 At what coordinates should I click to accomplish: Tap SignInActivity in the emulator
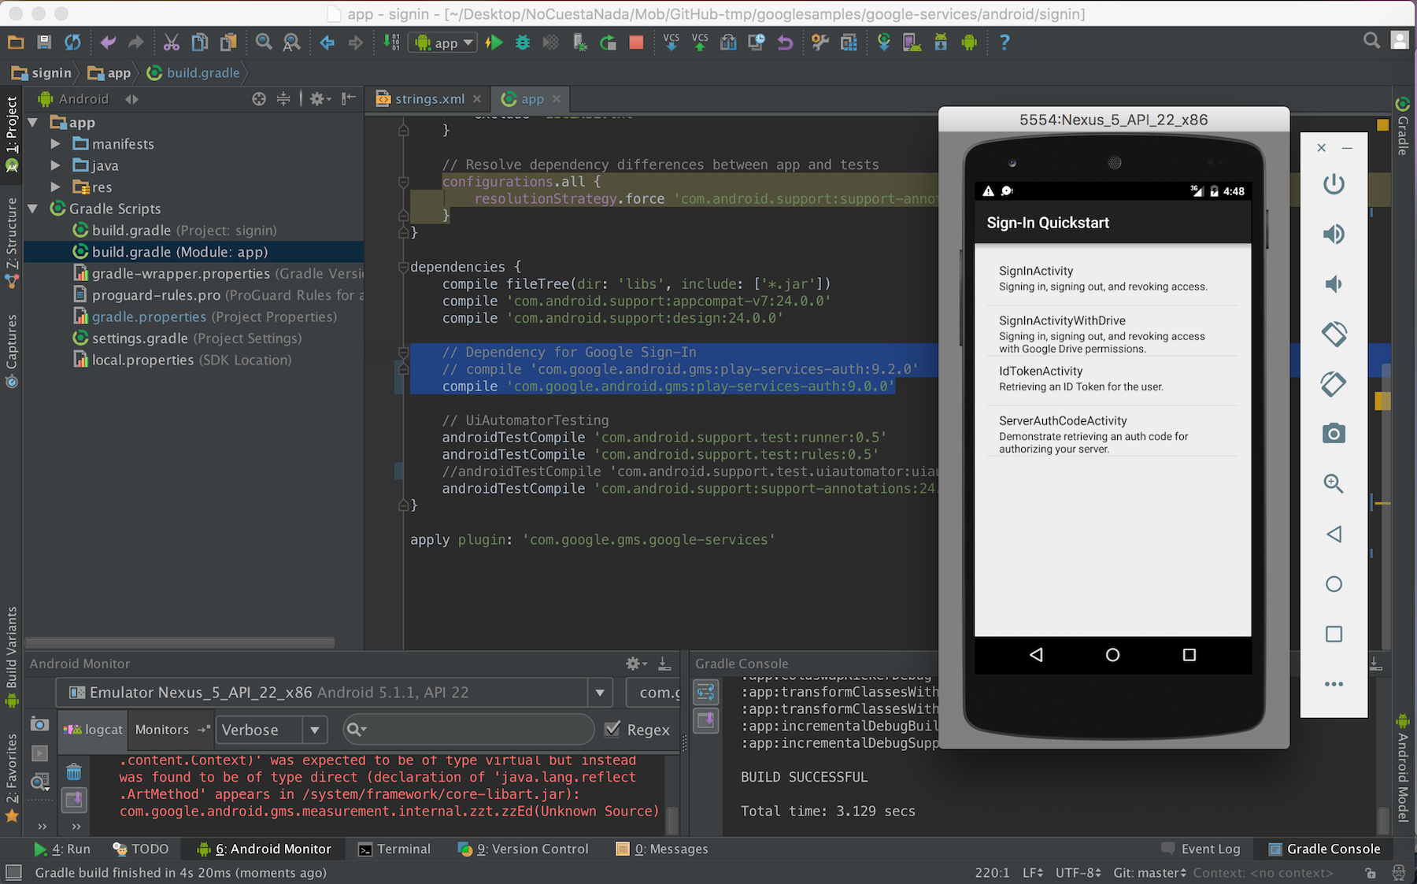click(1112, 279)
